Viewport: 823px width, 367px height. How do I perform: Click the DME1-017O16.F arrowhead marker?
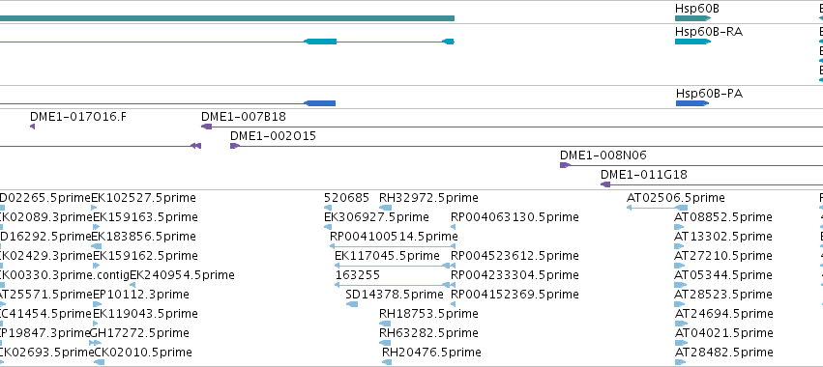point(33,127)
